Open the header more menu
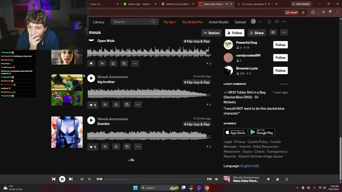The width and height of the screenshot is (342, 192). [x=284, y=22]
